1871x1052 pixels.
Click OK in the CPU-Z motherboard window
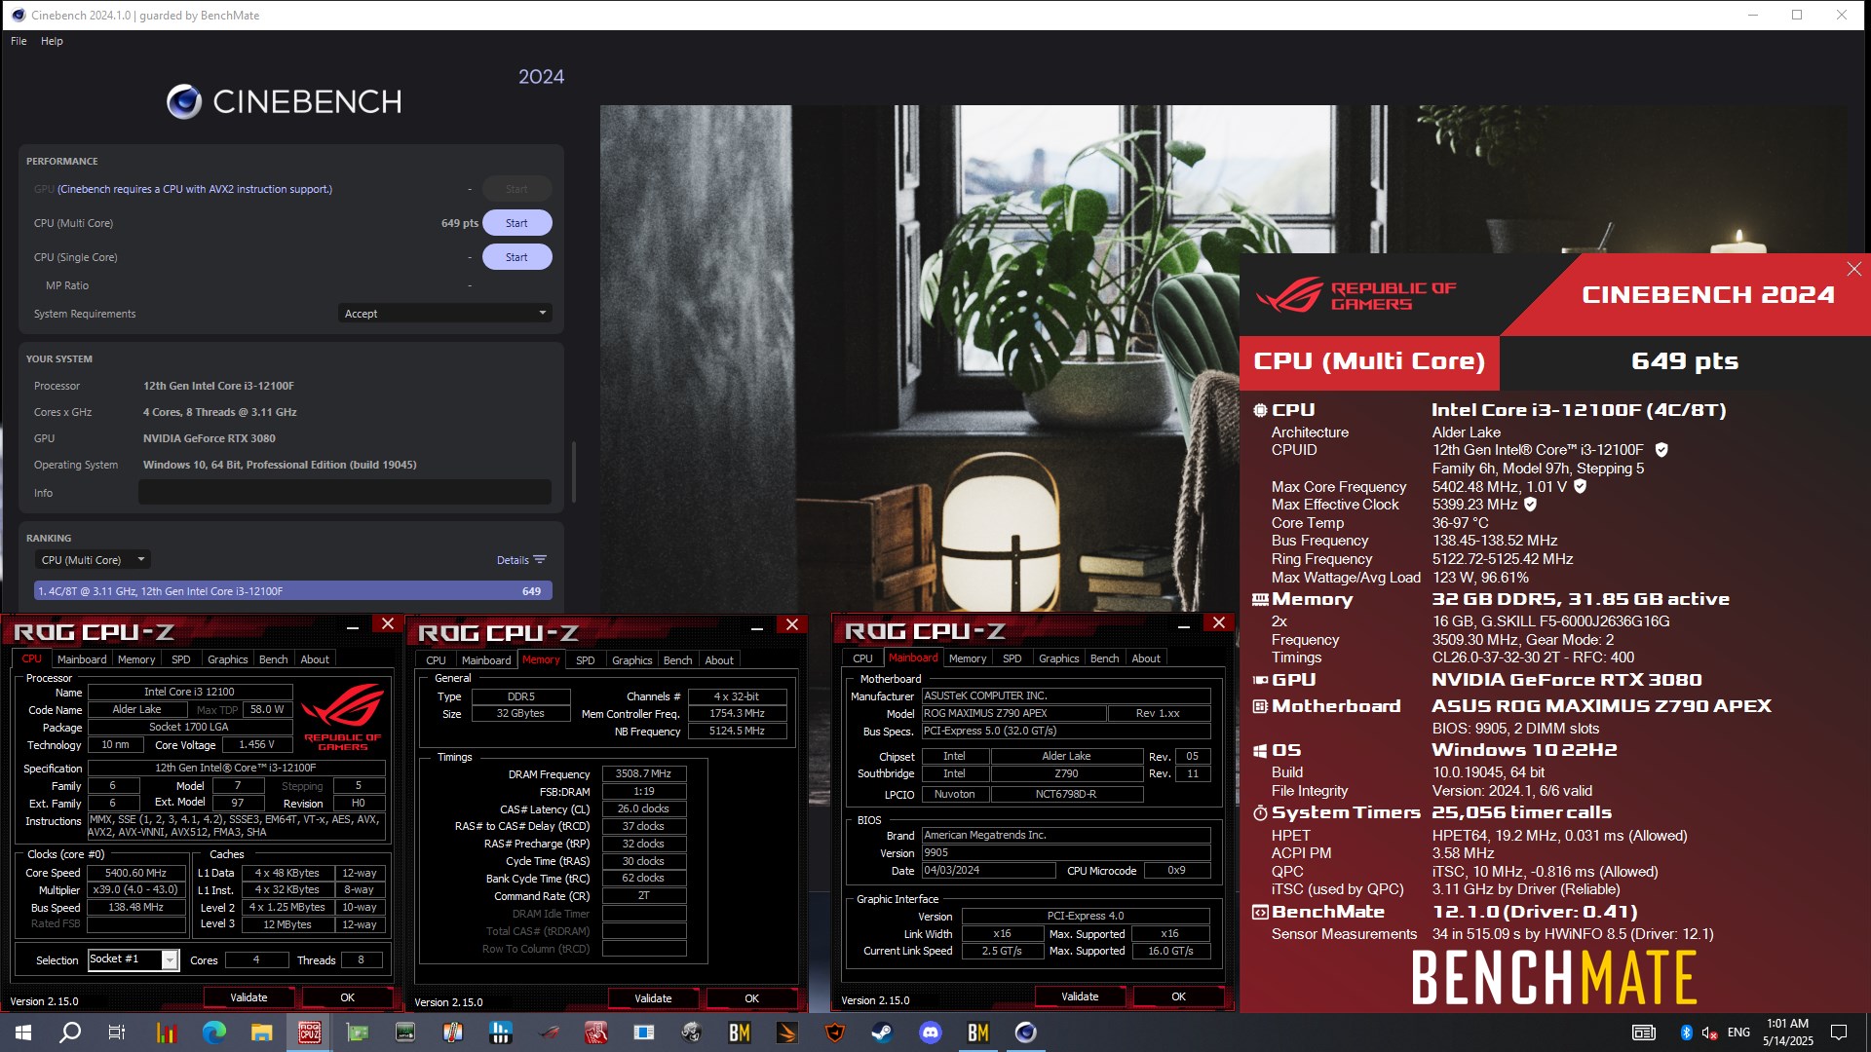tap(1178, 996)
